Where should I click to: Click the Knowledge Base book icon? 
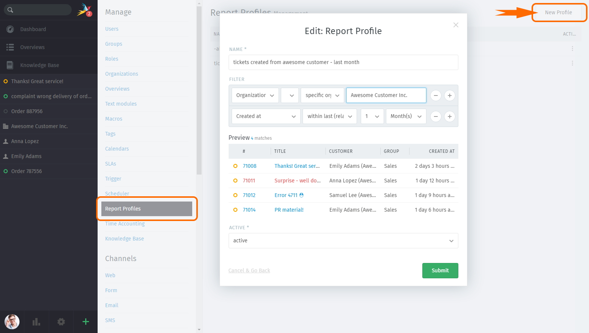tap(10, 65)
